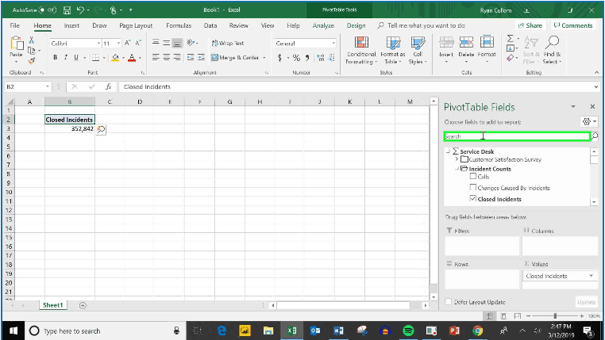Expand Customer Satisfaction Survey tree node
The width and height of the screenshot is (605, 340).
tap(457, 159)
